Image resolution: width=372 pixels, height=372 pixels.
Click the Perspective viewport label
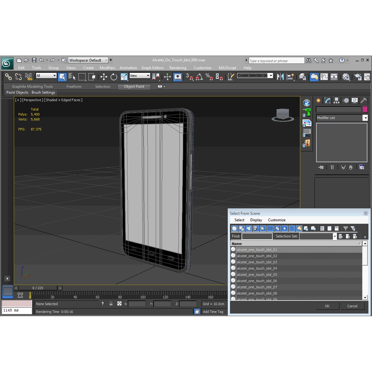coord(33,100)
